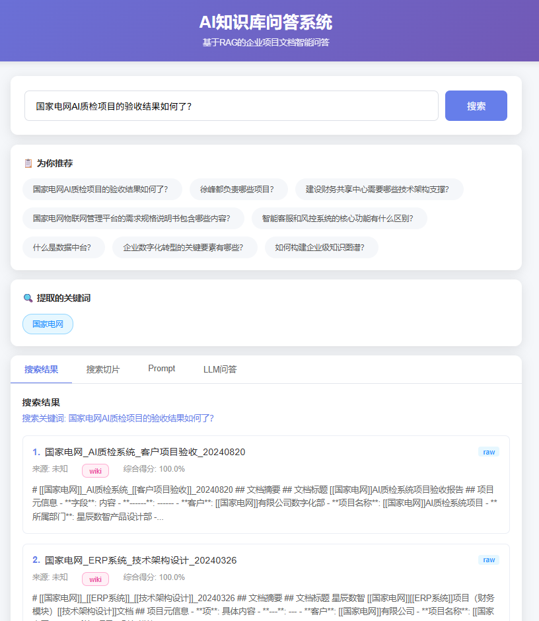
Task: Select suggestion 国家电网AI质检项目的验收结果如何了?
Action: (x=102, y=190)
